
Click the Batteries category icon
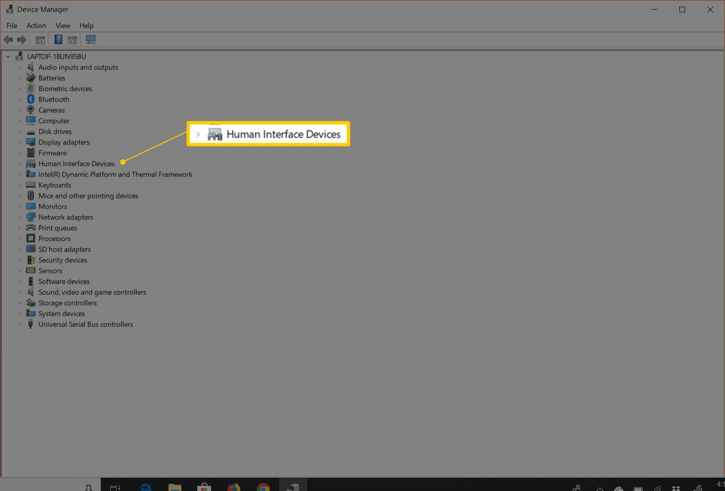coord(30,78)
